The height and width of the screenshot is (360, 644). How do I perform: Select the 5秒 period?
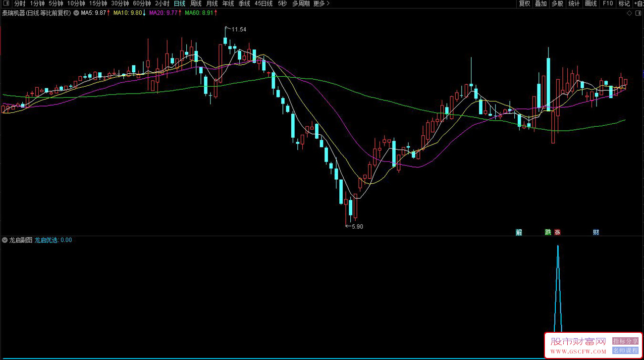point(282,3)
